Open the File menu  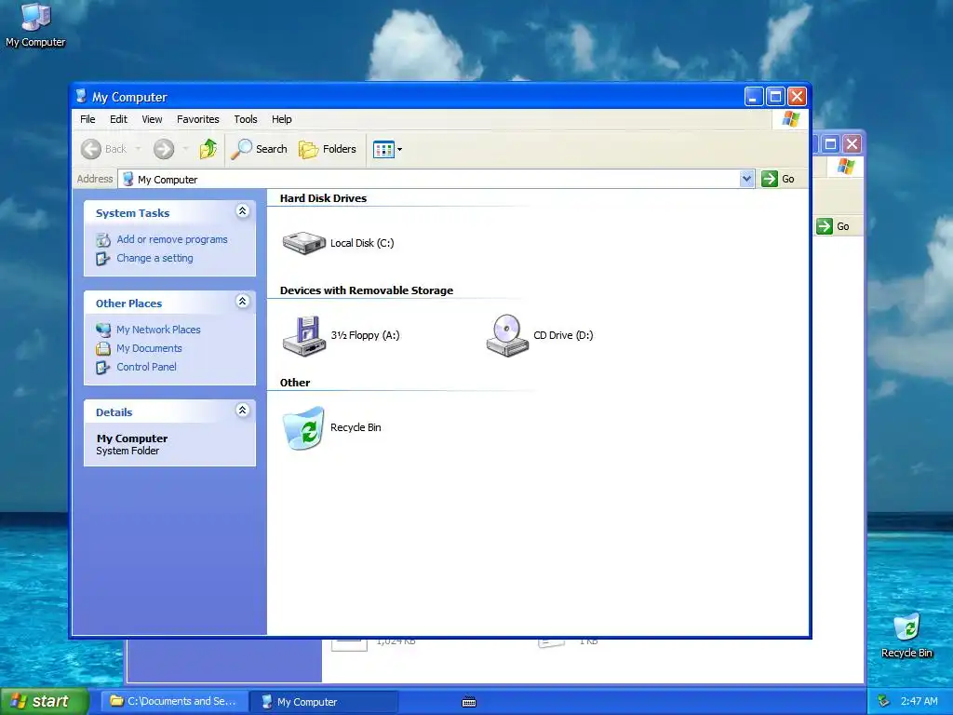point(87,119)
